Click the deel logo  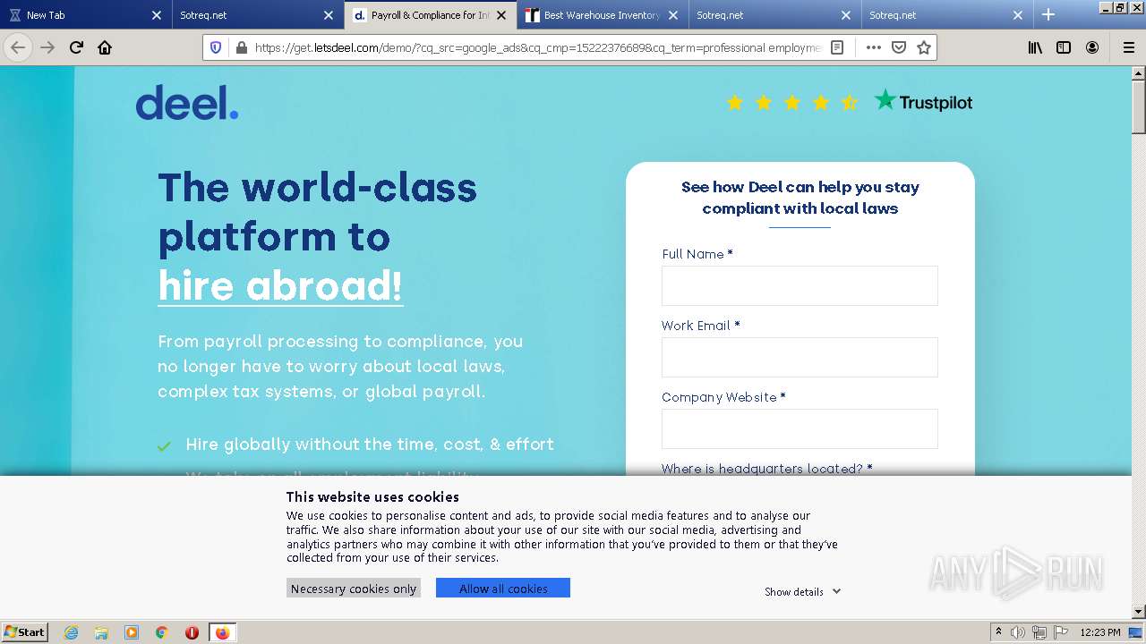(187, 103)
